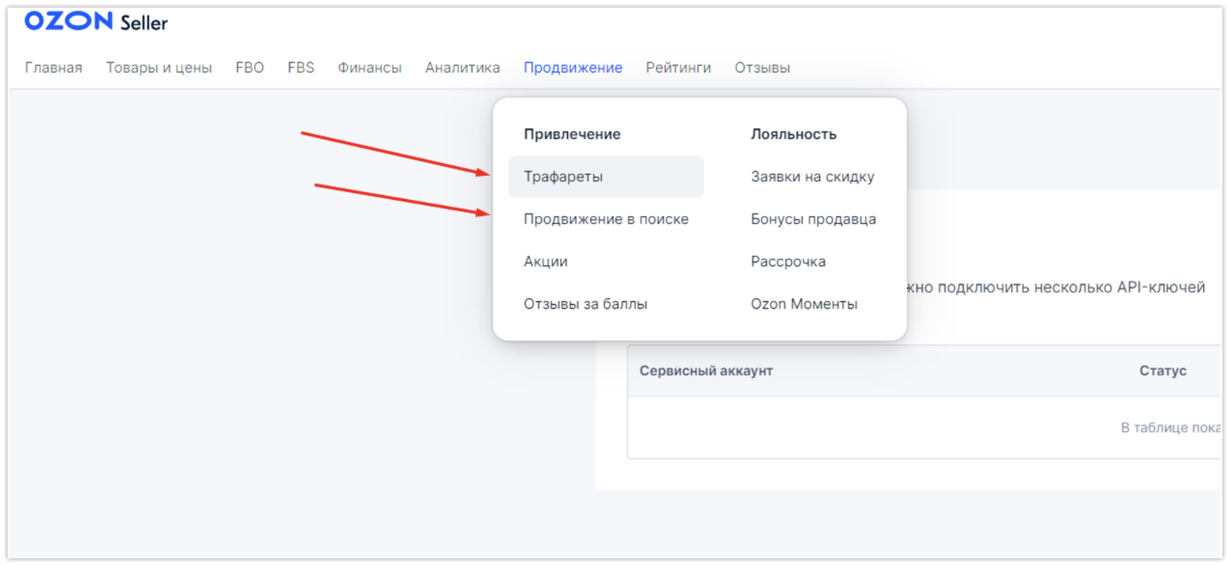Open Ozon Моменты

(803, 304)
